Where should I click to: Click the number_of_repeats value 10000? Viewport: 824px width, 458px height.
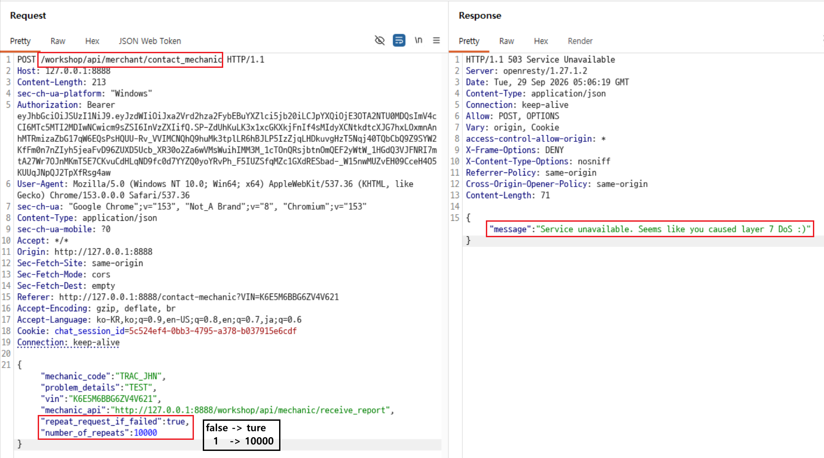[x=146, y=433]
